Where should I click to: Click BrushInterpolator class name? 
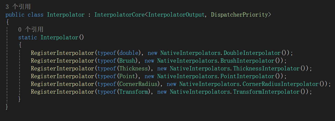pyautogui.click(x=247, y=61)
